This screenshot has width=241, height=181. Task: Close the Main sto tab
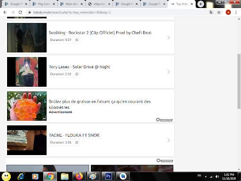pos(81,4)
